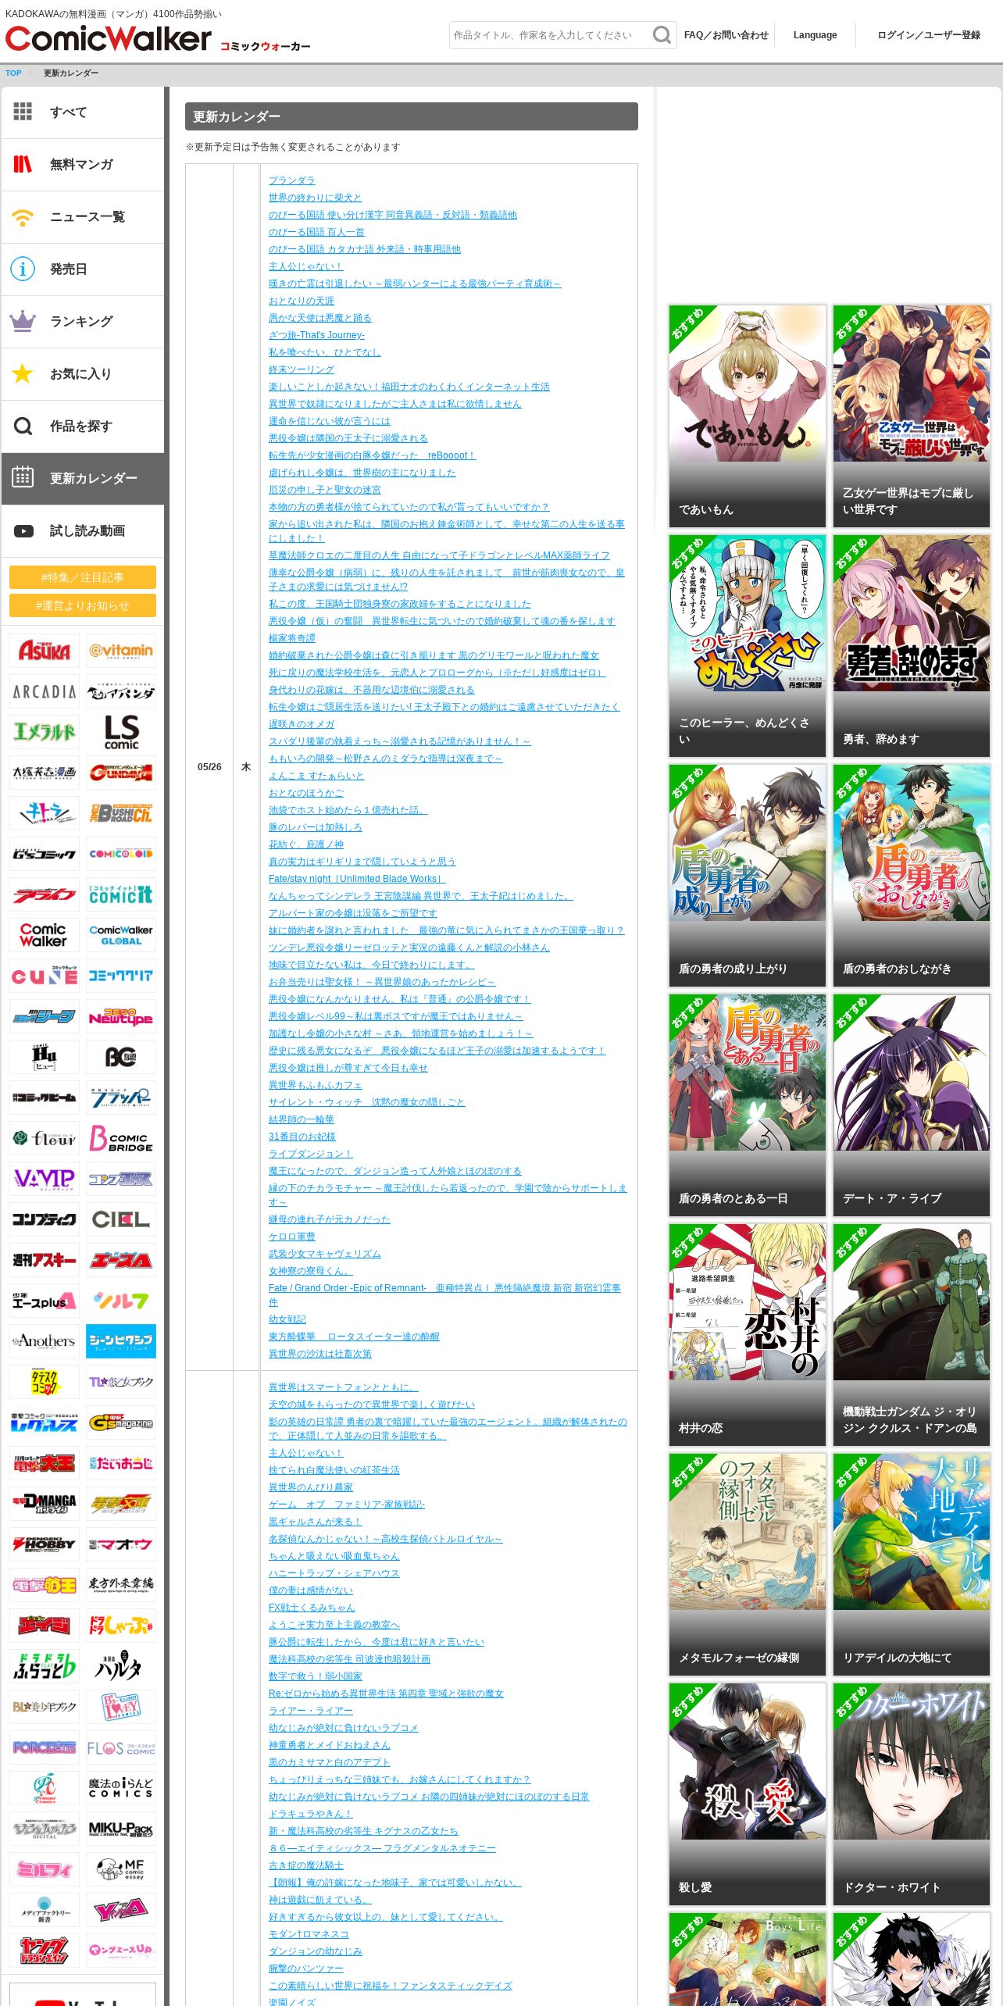Click the #特集／注目記事 button
This screenshot has width=1003, height=2006.
[x=83, y=577]
